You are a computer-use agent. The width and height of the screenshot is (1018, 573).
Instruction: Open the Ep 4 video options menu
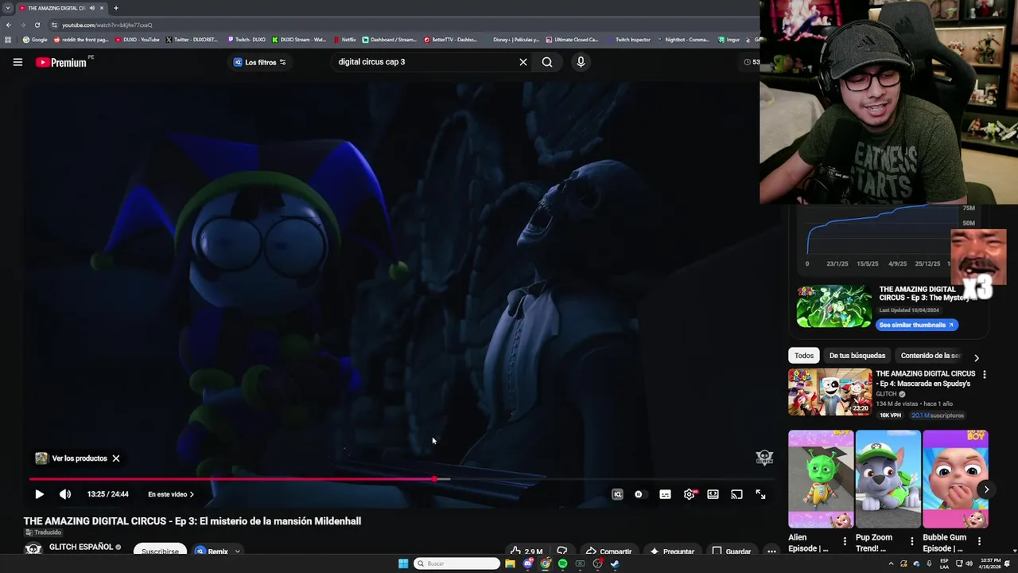(985, 374)
